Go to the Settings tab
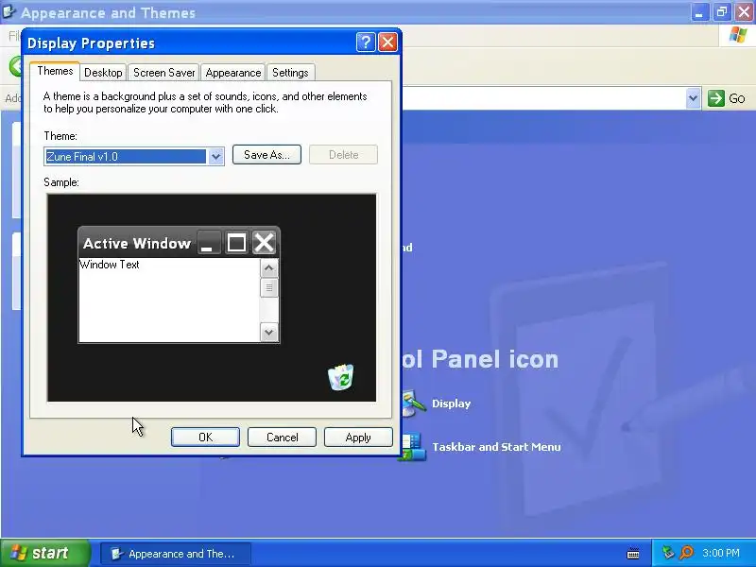This screenshot has width=756, height=567. pyautogui.click(x=290, y=73)
